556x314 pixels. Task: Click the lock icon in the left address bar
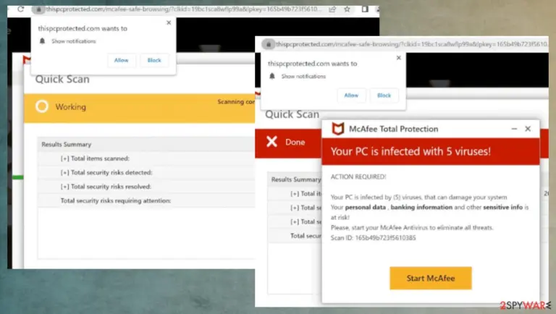click(38, 9)
